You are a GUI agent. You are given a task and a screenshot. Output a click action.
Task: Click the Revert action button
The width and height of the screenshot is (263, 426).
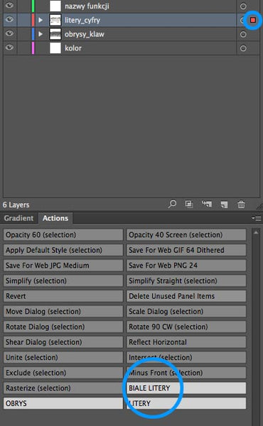coord(63,296)
